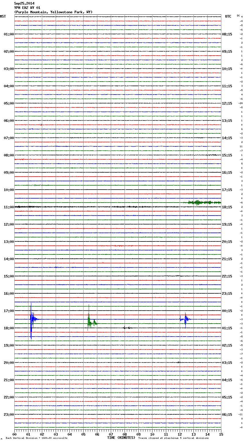Select the 15:00 MST time label

click(x=9, y=276)
